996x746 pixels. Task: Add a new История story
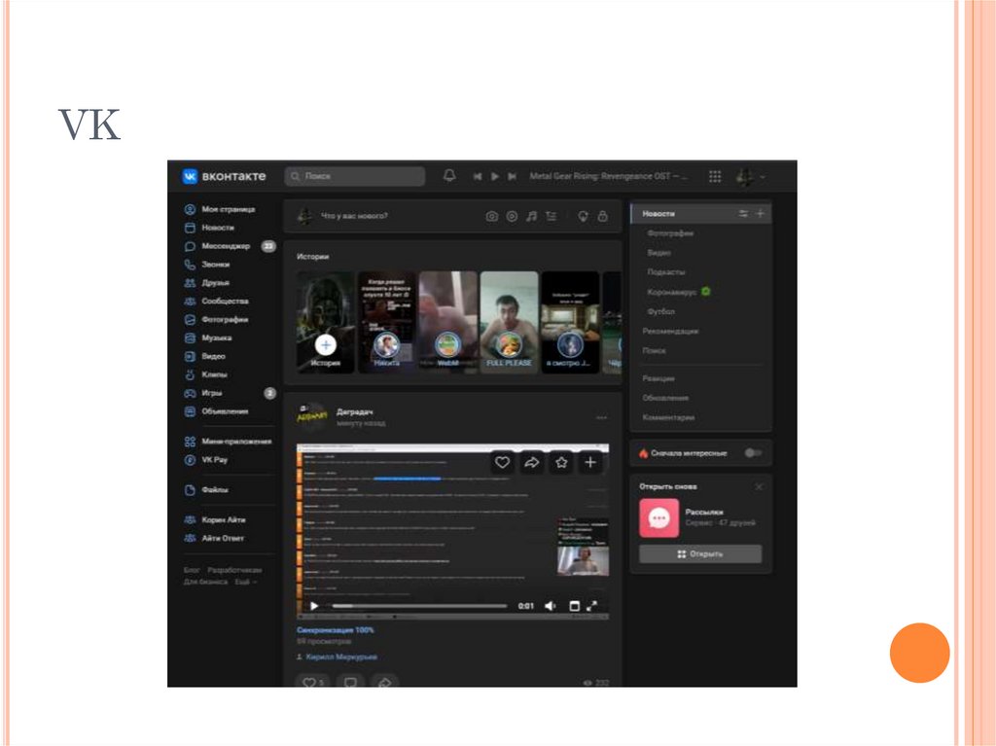tap(325, 322)
